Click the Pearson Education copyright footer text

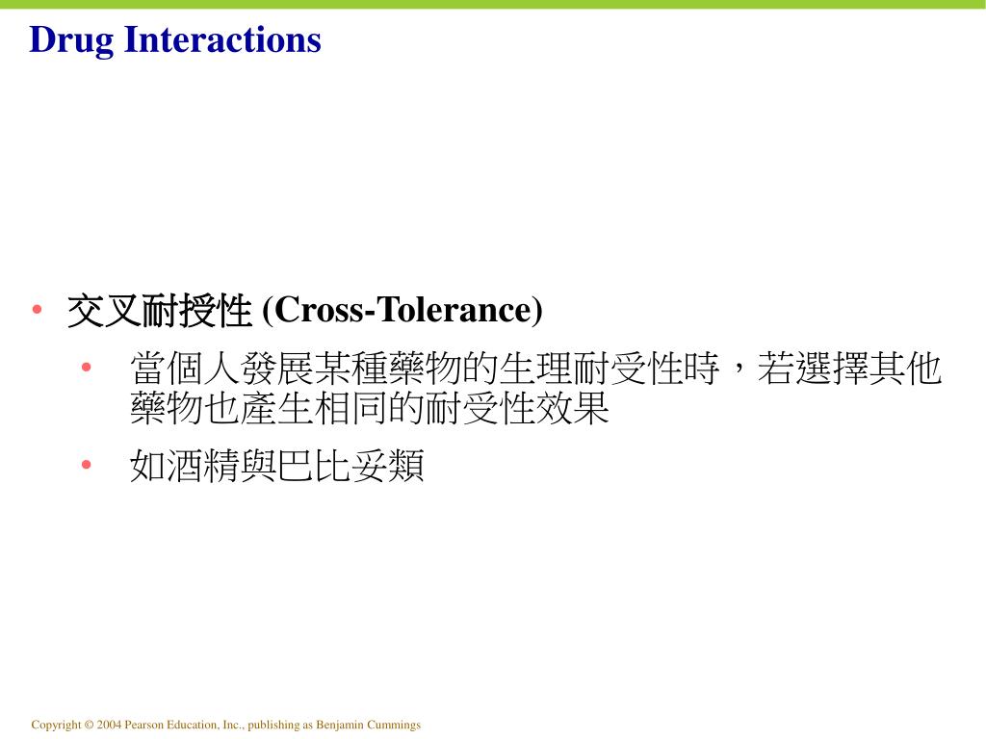[225, 725]
